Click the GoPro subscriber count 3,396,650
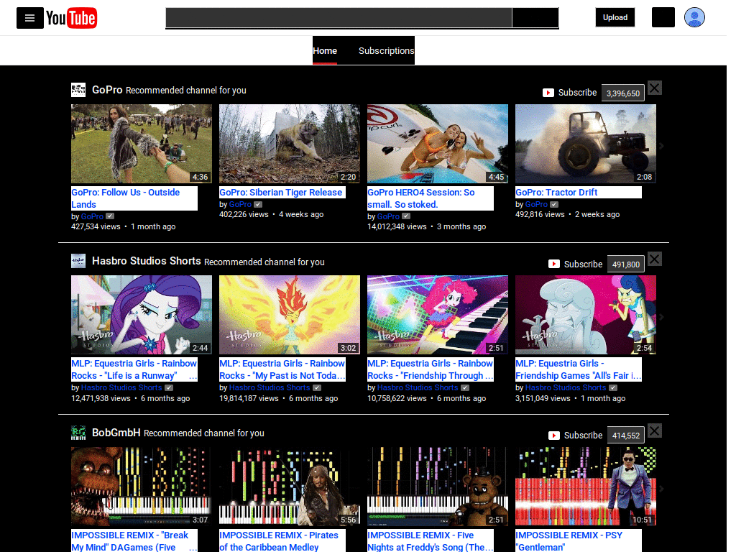Image resolution: width=736 pixels, height=552 pixels. (x=623, y=93)
